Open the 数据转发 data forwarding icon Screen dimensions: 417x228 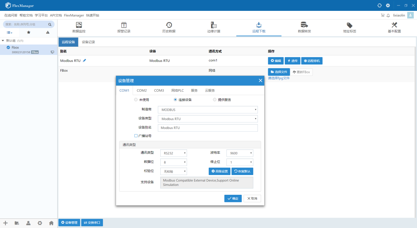point(304,25)
